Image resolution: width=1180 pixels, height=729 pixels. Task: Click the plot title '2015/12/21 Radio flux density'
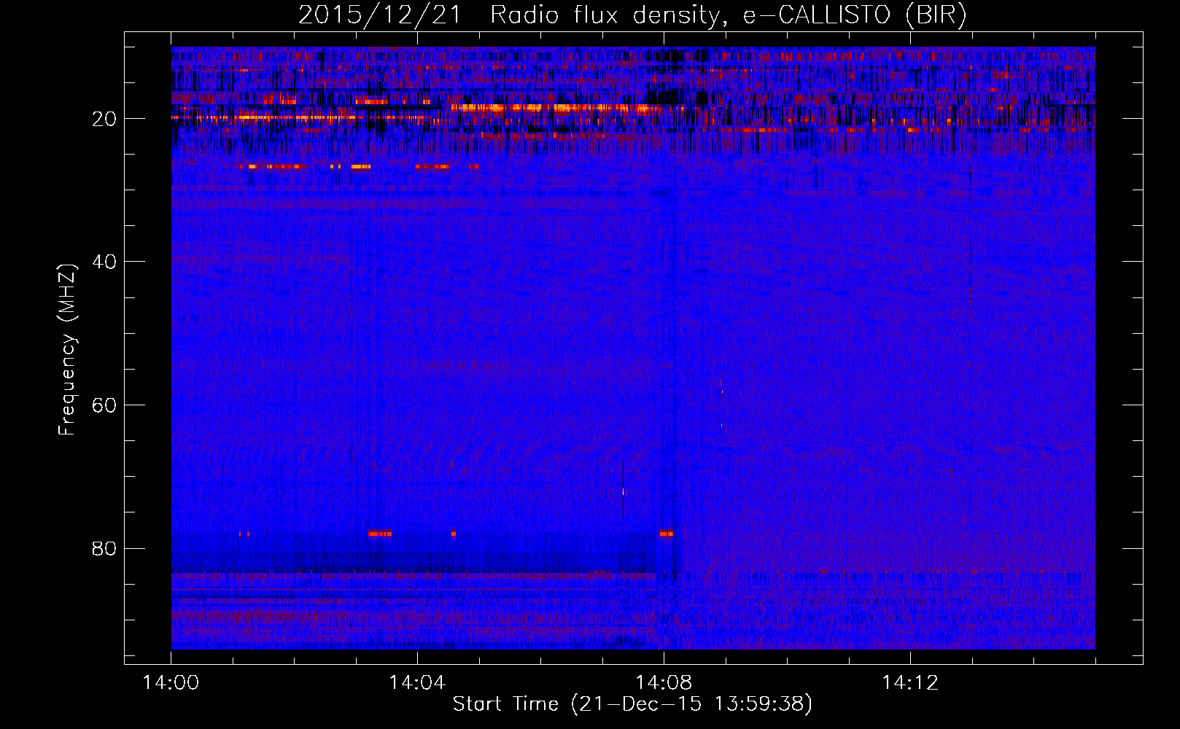632,15
